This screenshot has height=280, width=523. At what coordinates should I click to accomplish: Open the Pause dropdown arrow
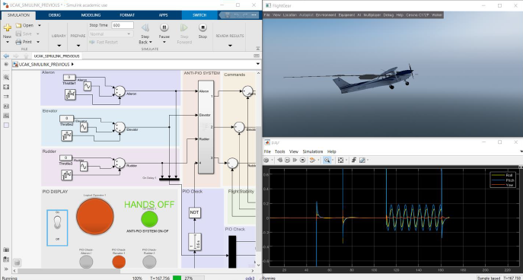[164, 43]
